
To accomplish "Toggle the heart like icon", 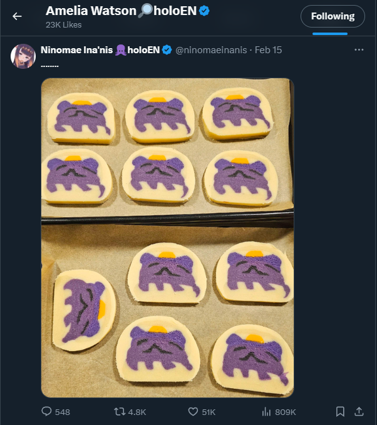I will 194,411.
